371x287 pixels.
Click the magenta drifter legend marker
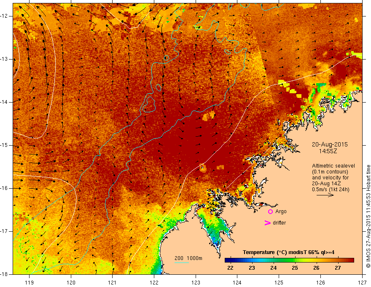pos(268,223)
